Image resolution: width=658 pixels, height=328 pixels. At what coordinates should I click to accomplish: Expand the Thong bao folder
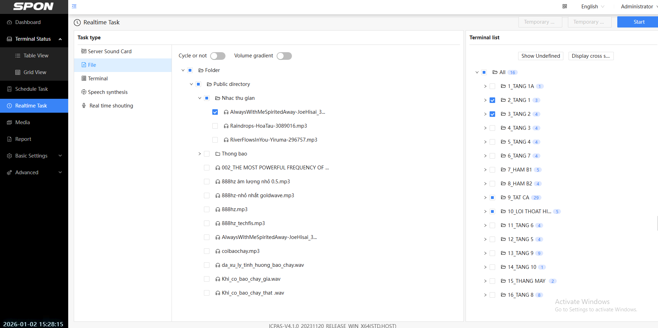[200, 154]
